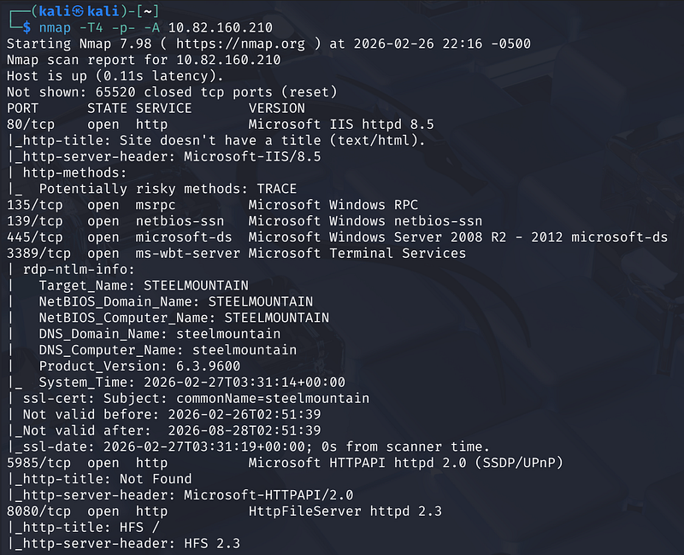Viewport: 684px width, 555px height.
Task: Click the 135/tcp msrpc port line
Action: (x=212, y=205)
